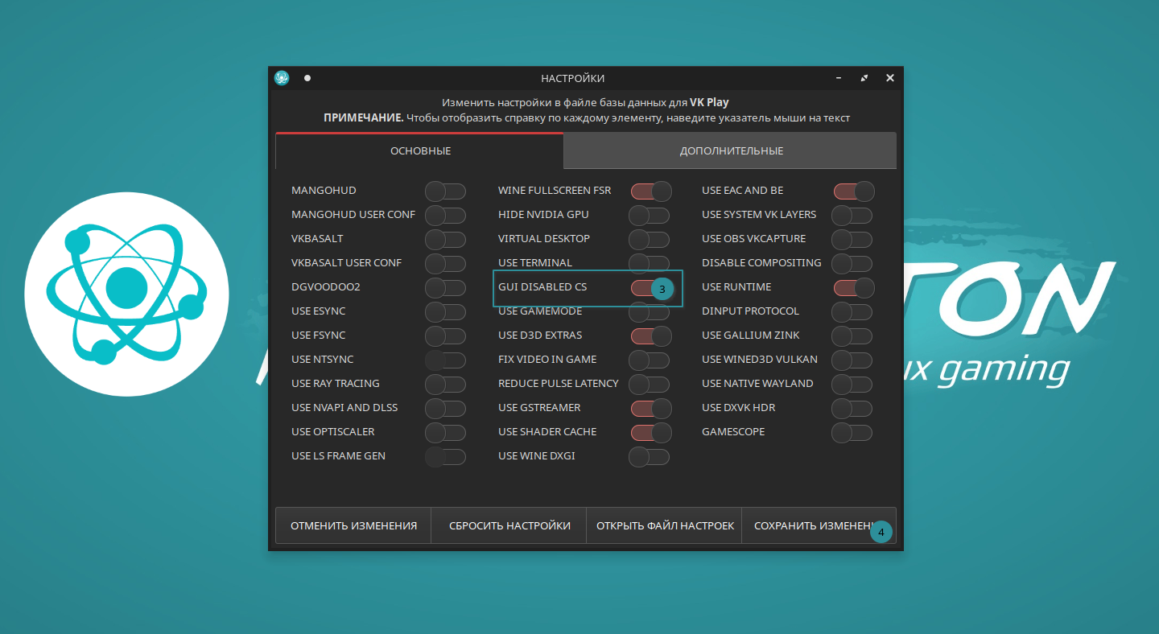
Task: Disable the USE EAC AND BE switch
Action: (x=853, y=191)
